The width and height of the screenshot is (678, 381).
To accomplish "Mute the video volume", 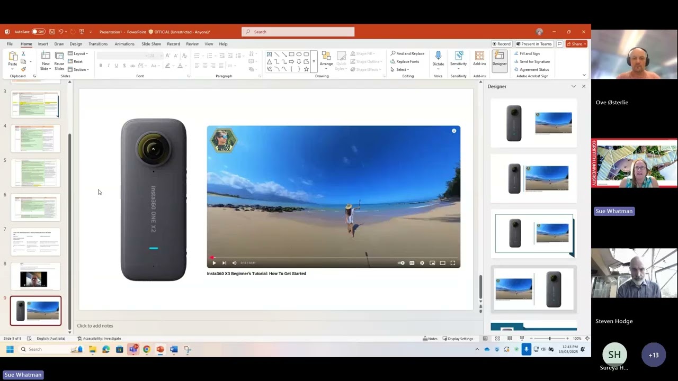I will [x=234, y=263].
